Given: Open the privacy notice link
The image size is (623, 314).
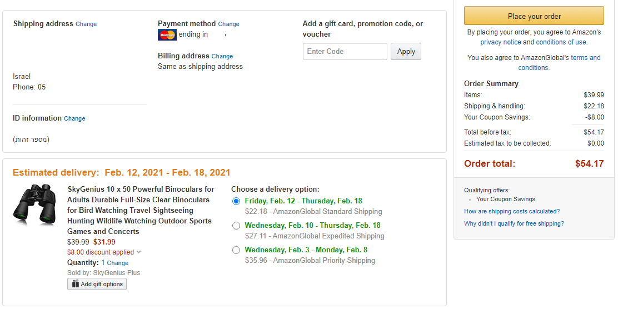Looking at the screenshot, I should click(x=501, y=42).
